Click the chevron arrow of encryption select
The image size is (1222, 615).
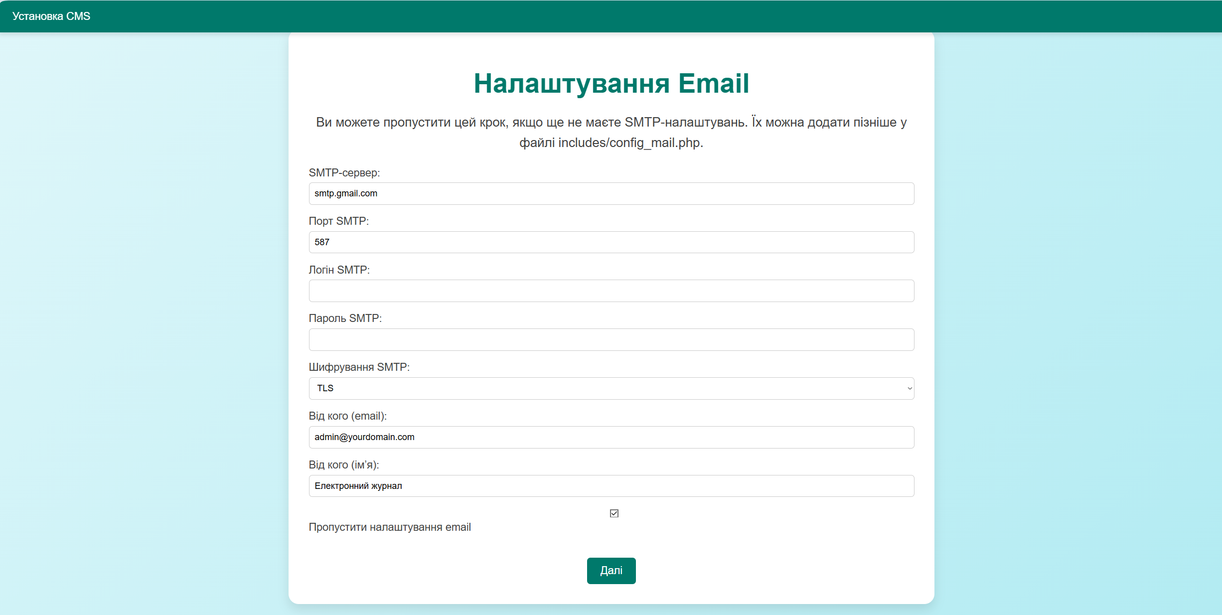(909, 388)
